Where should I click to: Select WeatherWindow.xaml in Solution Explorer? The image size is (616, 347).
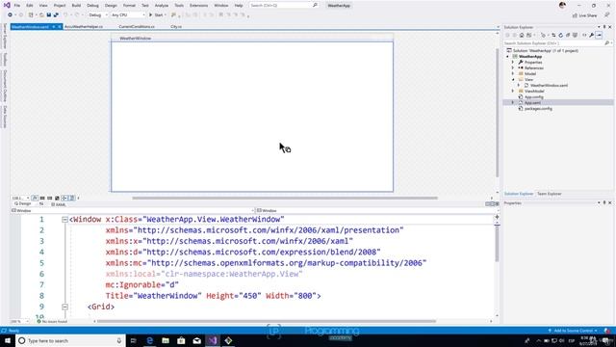pyautogui.click(x=549, y=86)
